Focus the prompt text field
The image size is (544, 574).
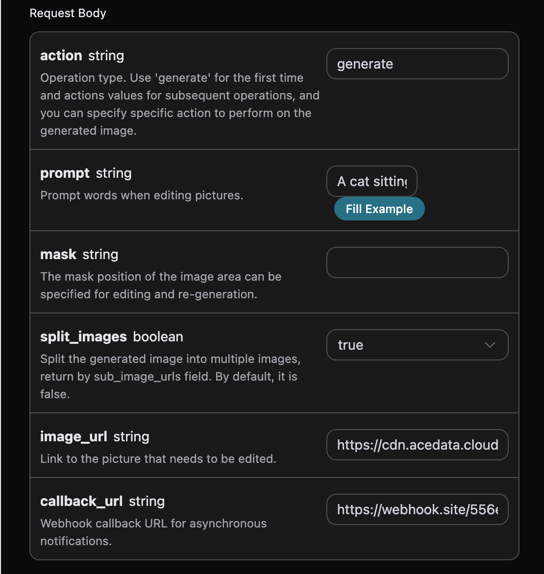tap(371, 181)
